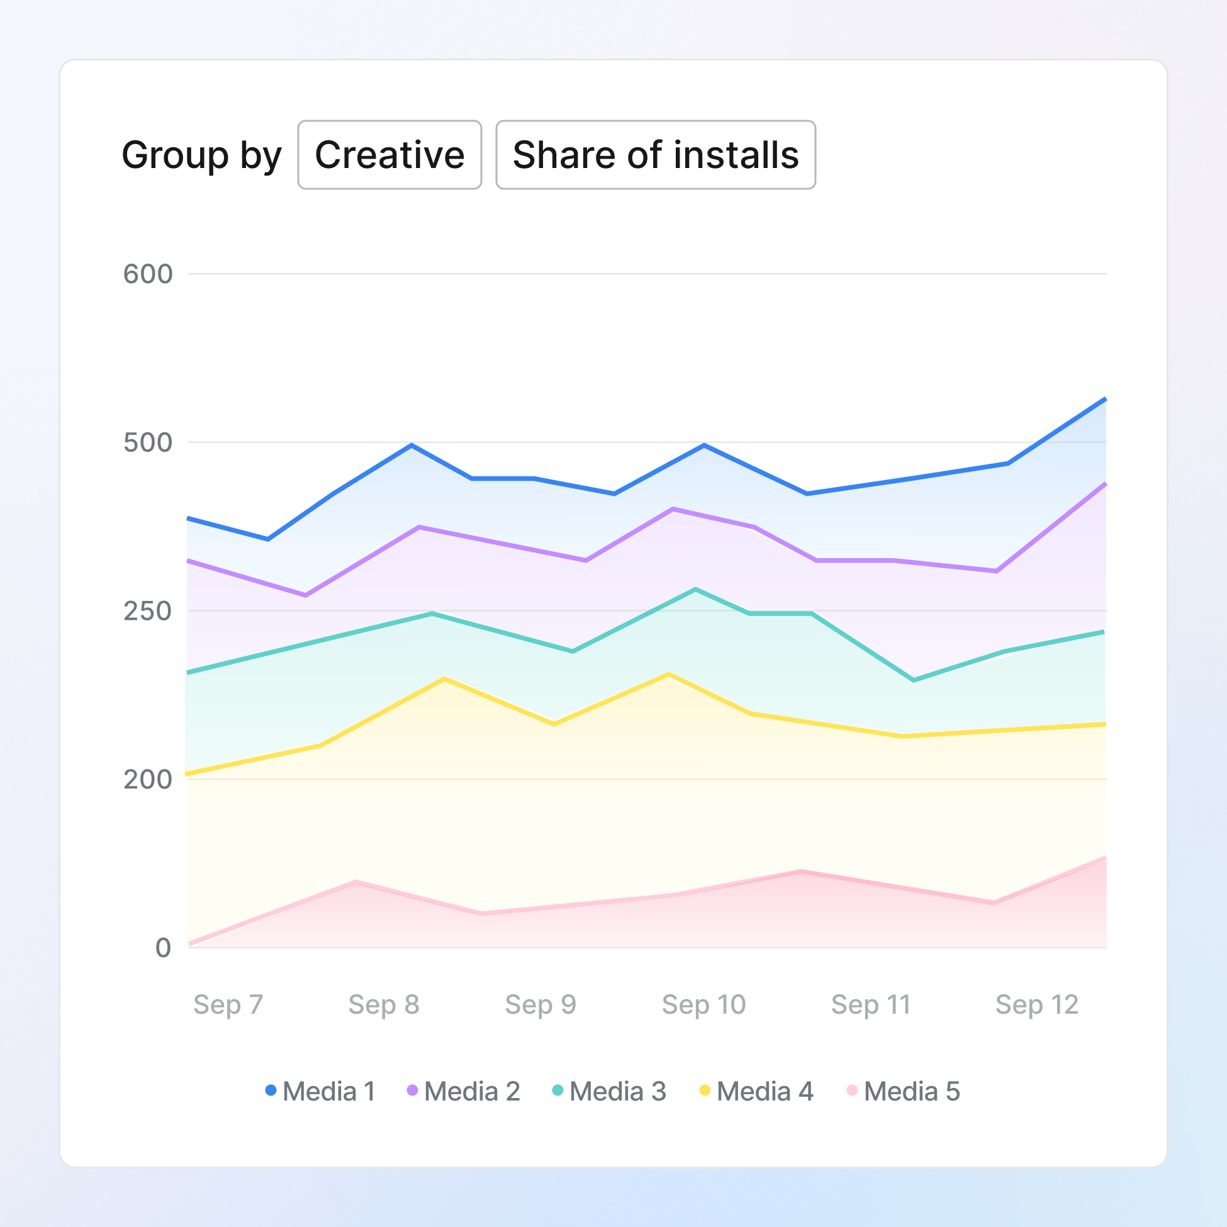The image size is (1227, 1227).
Task: Expand grouping options next to Group by
Action: 389,154
